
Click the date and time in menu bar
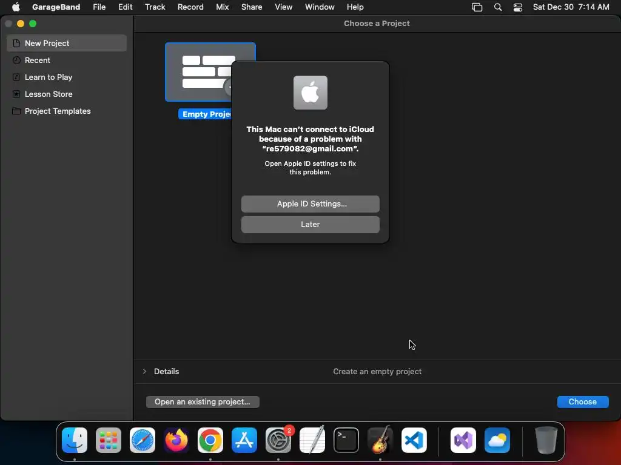pos(571,7)
